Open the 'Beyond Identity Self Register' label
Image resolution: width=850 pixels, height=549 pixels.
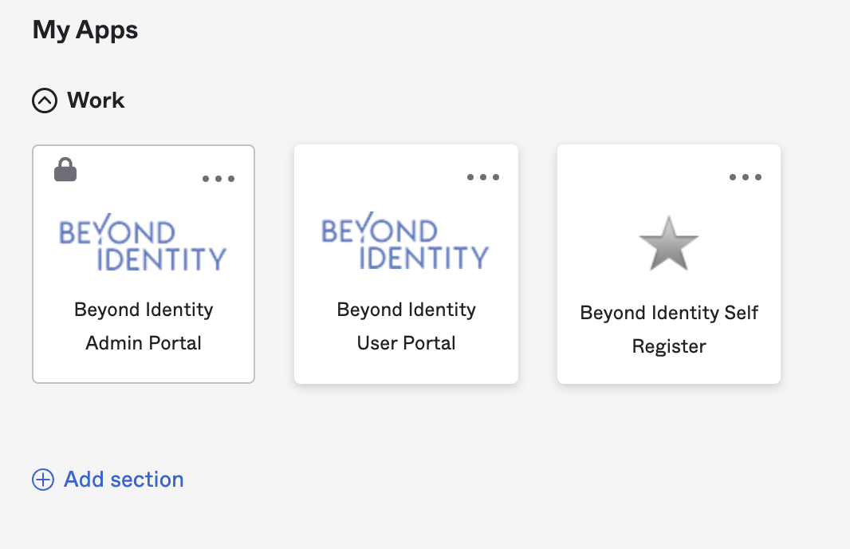669,330
